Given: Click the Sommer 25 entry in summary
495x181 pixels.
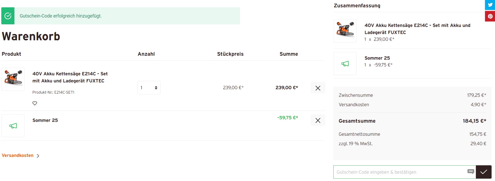Looking at the screenshot, I should [x=377, y=58].
